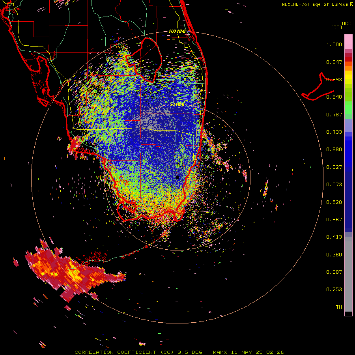Click the 0.840 legend value
355x355 pixels.
tap(334, 97)
